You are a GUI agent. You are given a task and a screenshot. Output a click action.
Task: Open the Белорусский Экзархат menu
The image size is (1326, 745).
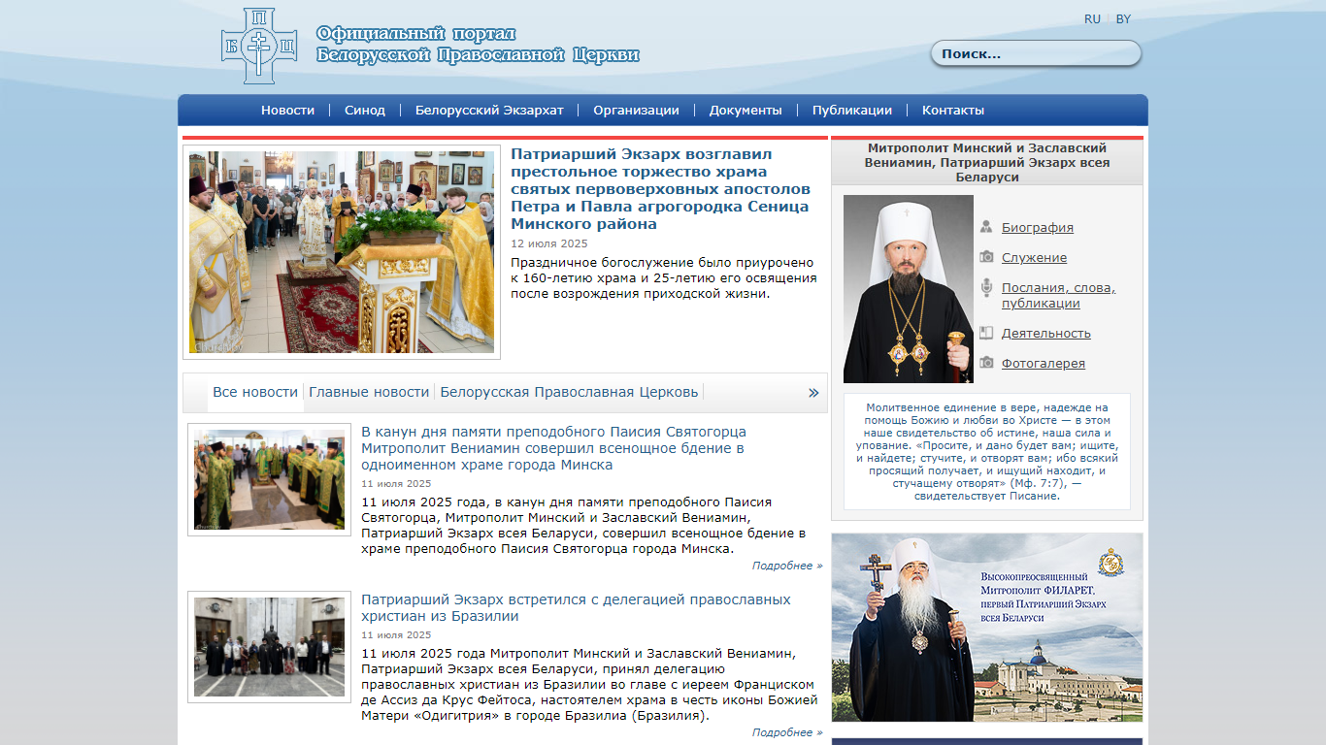[489, 110]
